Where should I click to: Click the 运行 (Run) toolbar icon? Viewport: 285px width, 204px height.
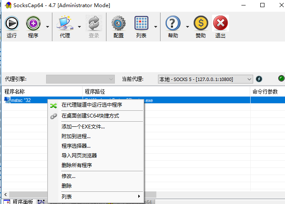click(x=12, y=24)
